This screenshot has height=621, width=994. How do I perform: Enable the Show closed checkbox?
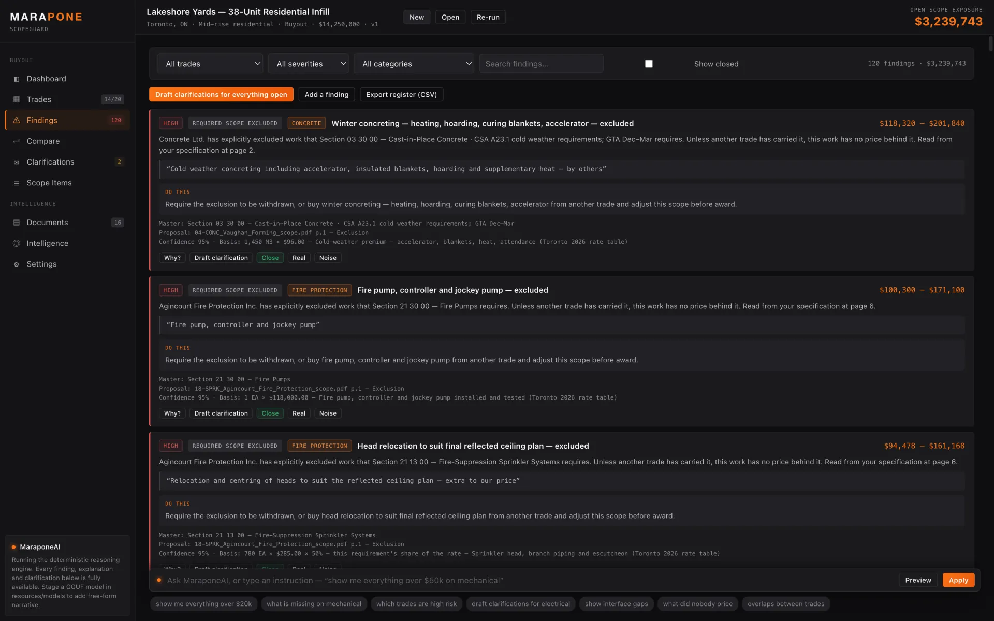(x=649, y=64)
